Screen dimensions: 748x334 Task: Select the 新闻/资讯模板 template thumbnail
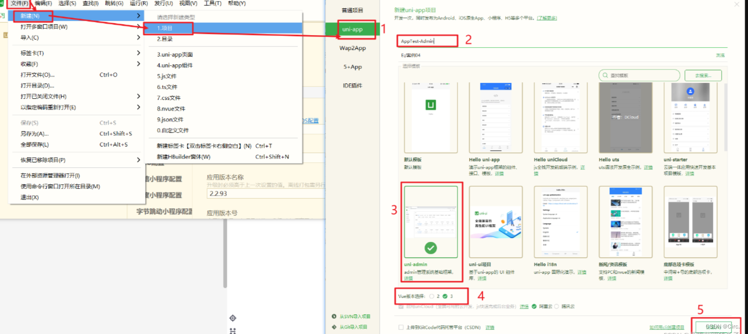(x=626, y=222)
